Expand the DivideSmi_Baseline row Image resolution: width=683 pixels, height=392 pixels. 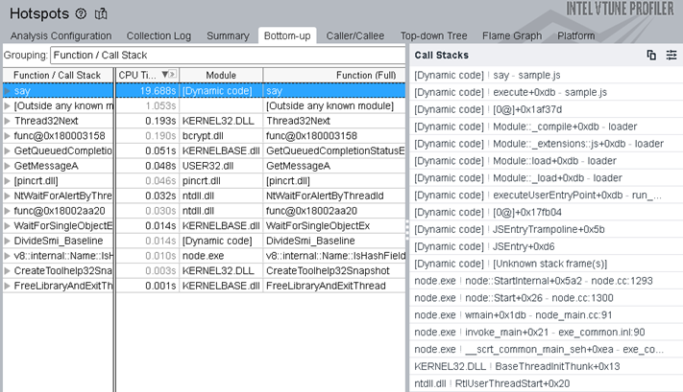8,241
